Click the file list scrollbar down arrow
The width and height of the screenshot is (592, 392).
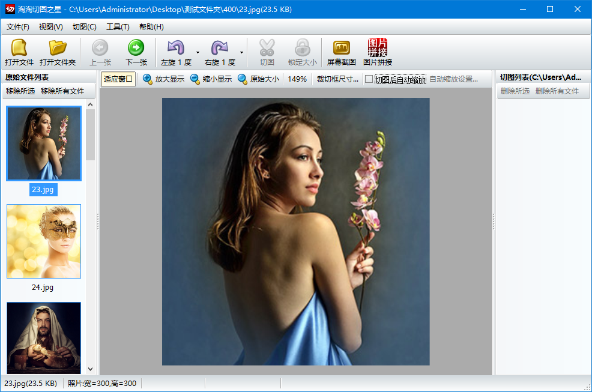(x=91, y=369)
